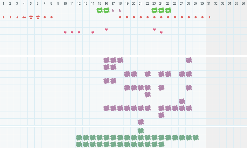Image resolution: width=247 pixels, height=148 pixels.
Task: Click the purple K marker on day 17
Action: tap(113, 10)
